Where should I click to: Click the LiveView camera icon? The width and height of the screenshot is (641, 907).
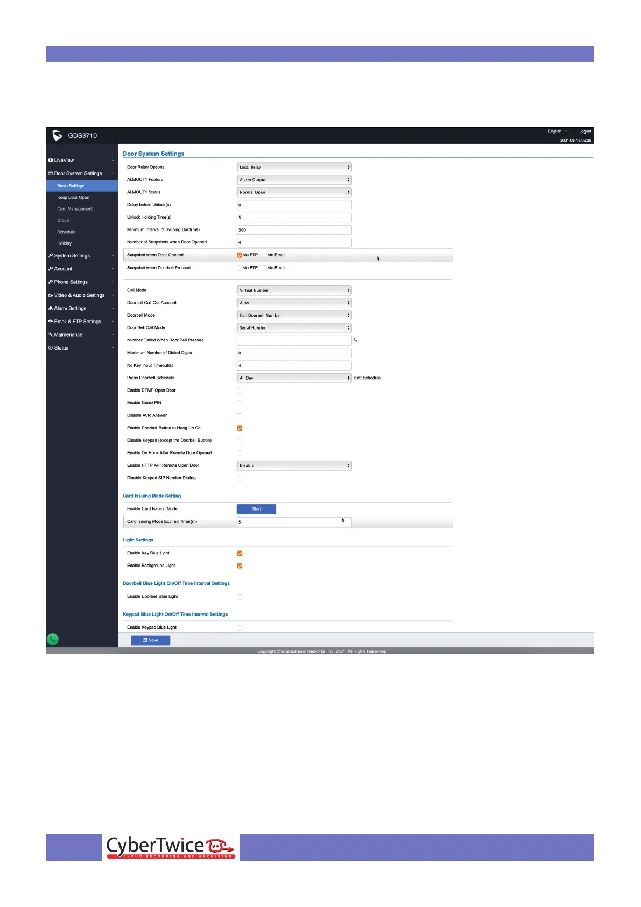click(x=51, y=160)
